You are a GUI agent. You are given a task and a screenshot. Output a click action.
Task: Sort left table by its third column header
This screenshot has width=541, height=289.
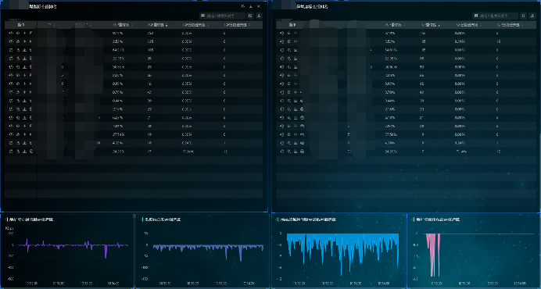click(84, 25)
